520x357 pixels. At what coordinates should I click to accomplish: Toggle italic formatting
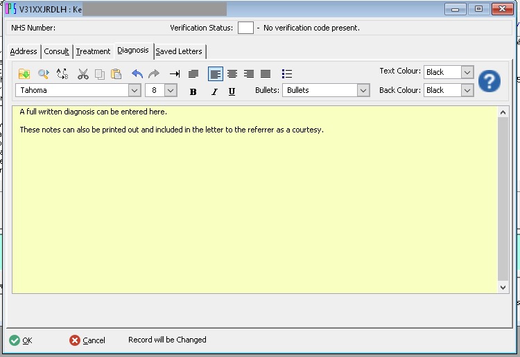214,92
